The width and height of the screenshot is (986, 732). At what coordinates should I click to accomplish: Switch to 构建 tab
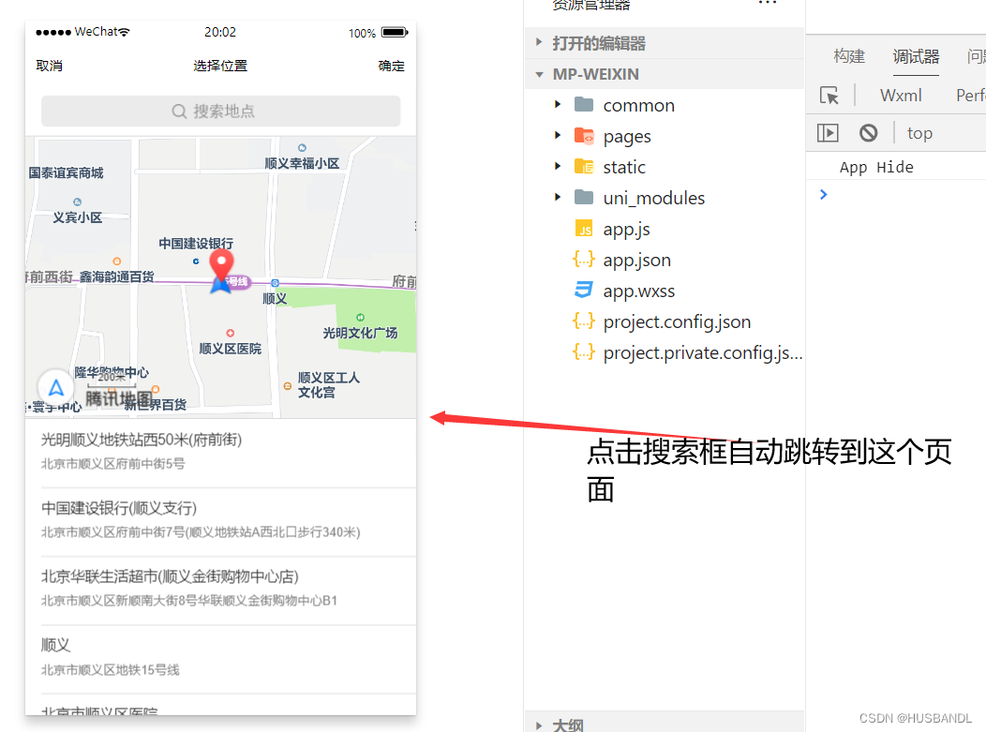click(849, 56)
